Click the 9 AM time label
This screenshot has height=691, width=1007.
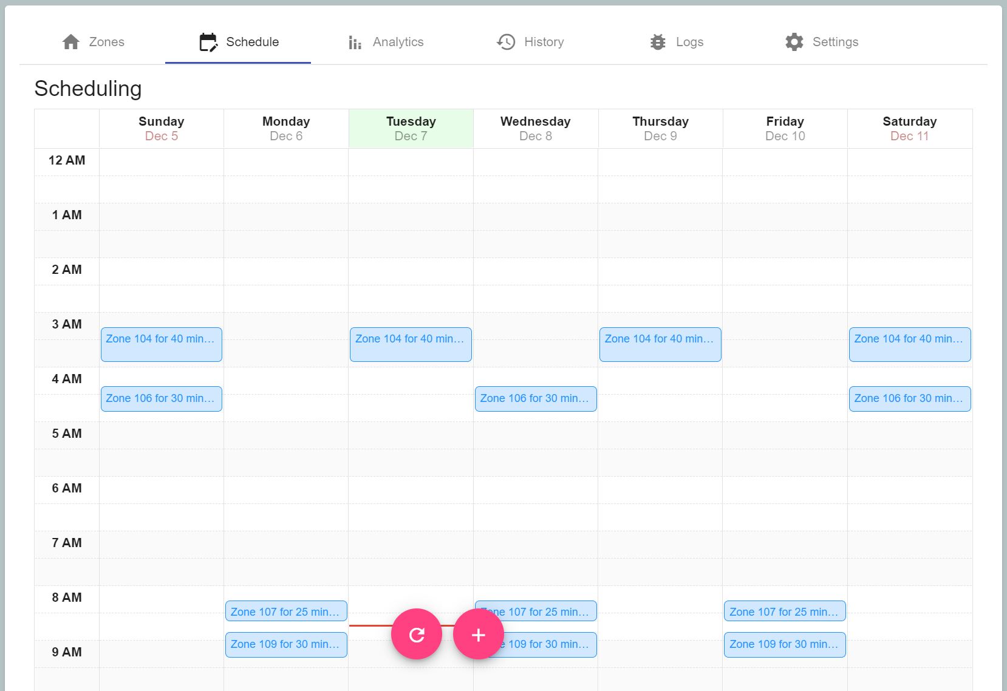(x=67, y=652)
